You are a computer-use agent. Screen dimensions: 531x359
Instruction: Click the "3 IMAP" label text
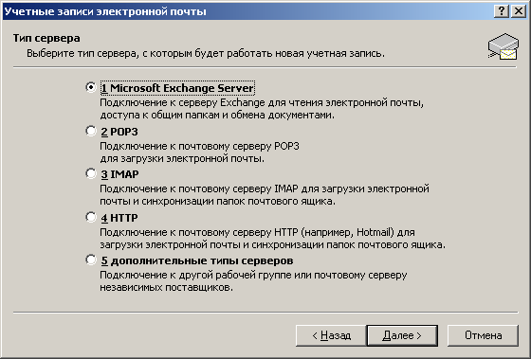coord(119,174)
